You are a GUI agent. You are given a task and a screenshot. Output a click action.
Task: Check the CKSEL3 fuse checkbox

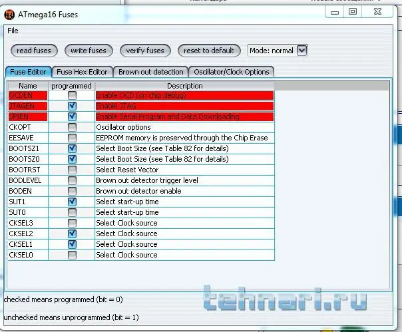tap(72, 223)
